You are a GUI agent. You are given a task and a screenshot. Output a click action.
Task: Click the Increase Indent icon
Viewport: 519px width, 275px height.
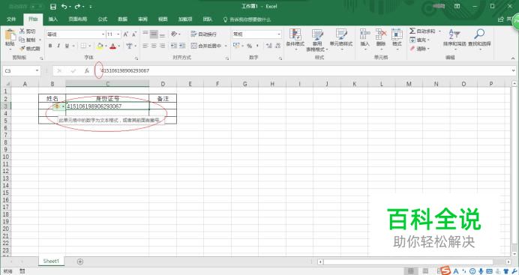[x=182, y=46]
